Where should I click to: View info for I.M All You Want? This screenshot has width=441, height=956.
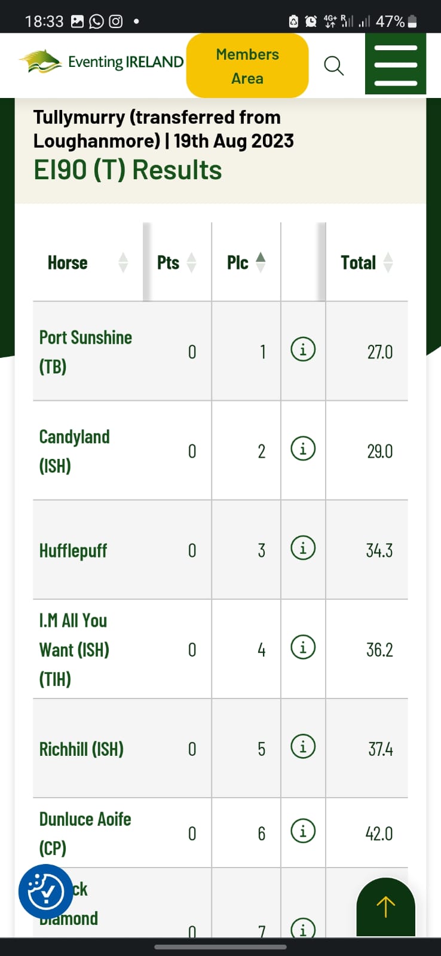303,646
